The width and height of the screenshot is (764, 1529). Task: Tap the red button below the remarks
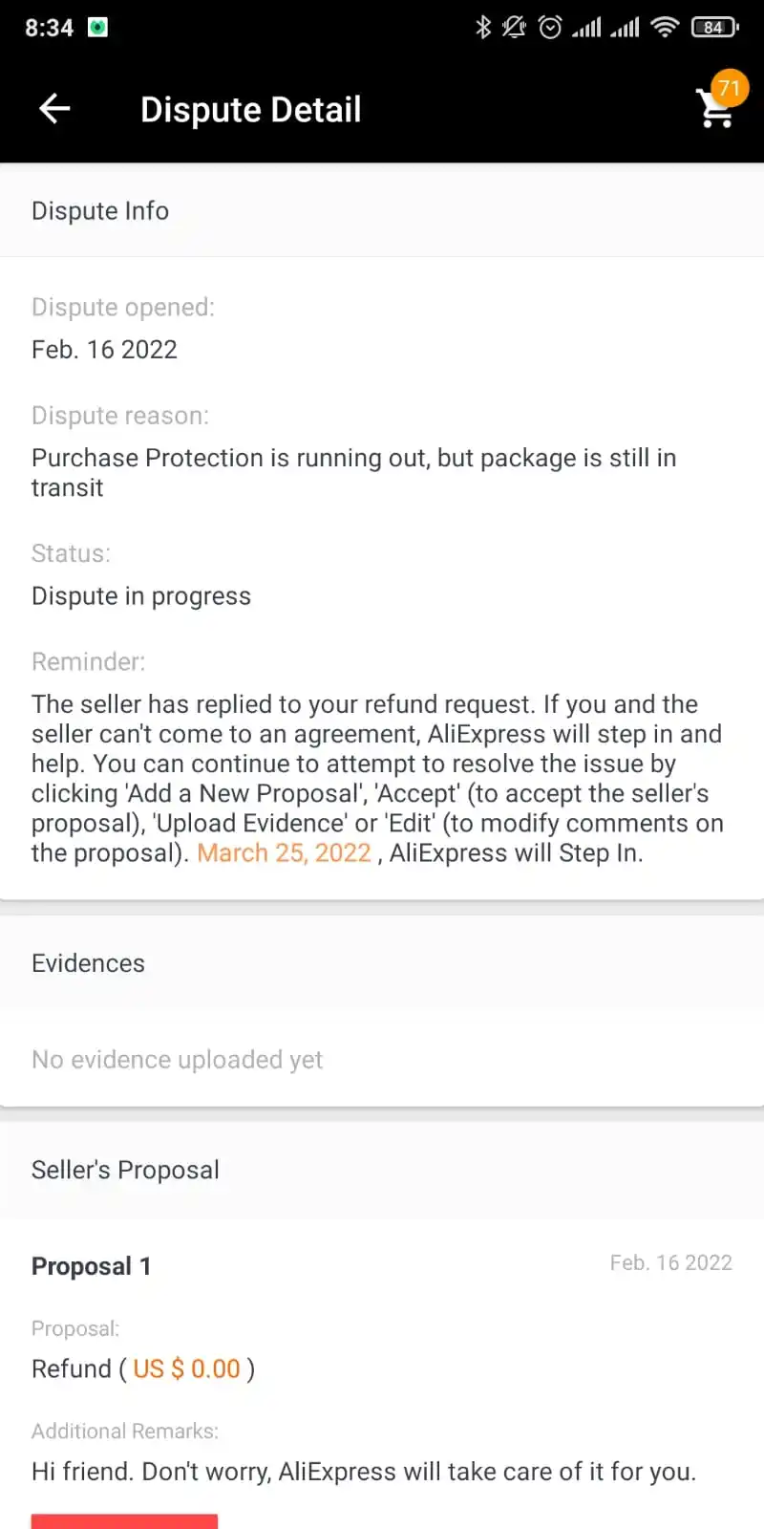point(124,1521)
